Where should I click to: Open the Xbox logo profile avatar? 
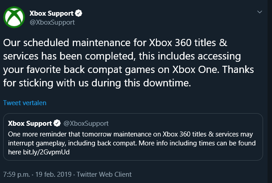(14, 17)
